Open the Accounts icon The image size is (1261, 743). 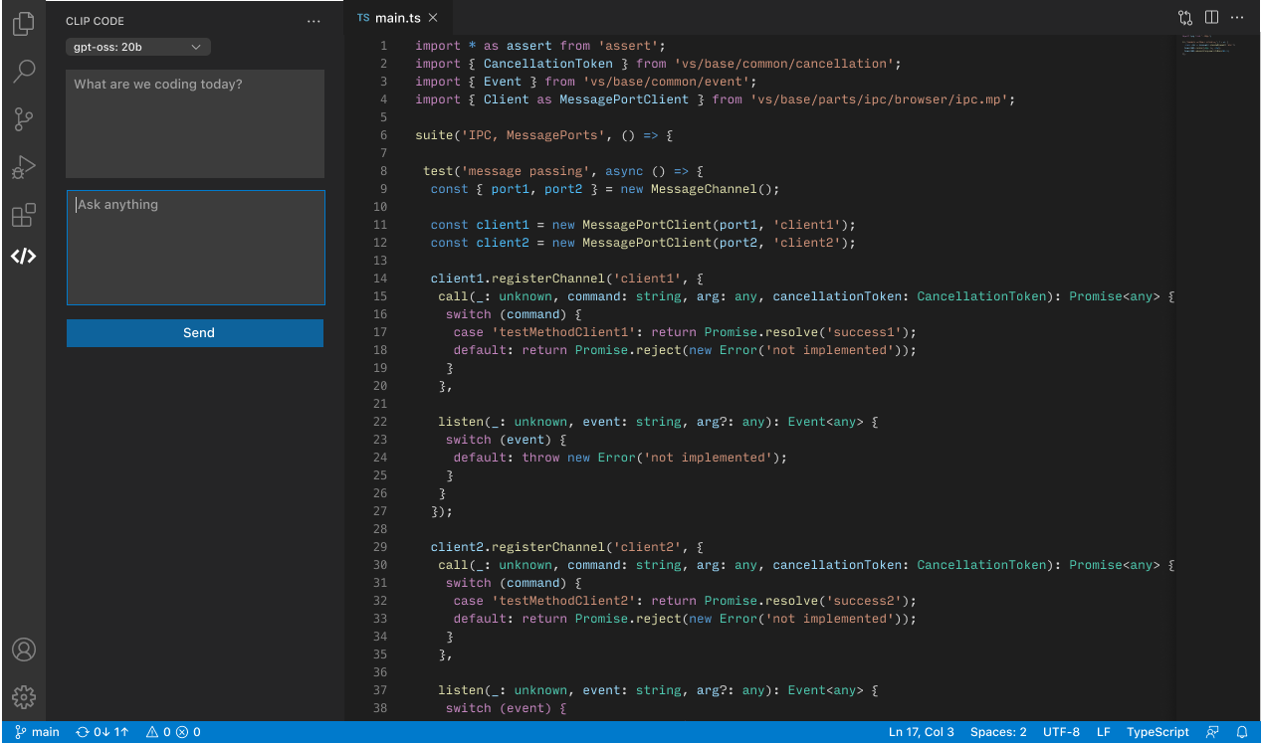tap(24, 650)
